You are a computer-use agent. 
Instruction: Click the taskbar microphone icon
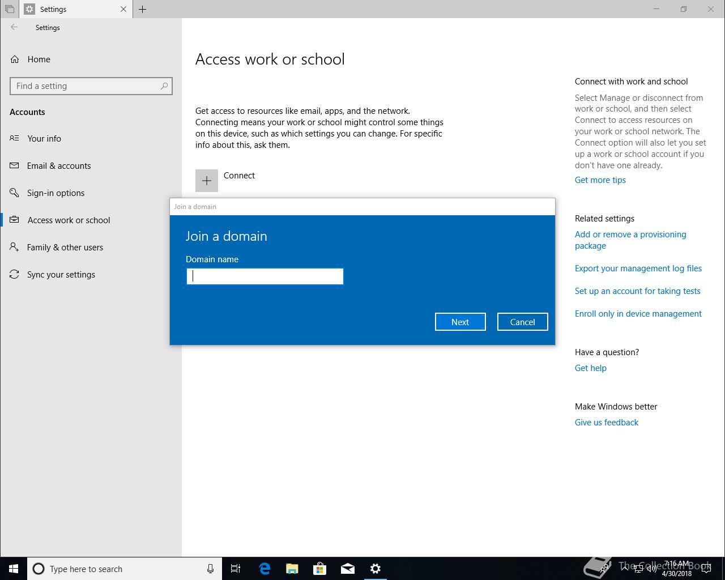(210, 569)
